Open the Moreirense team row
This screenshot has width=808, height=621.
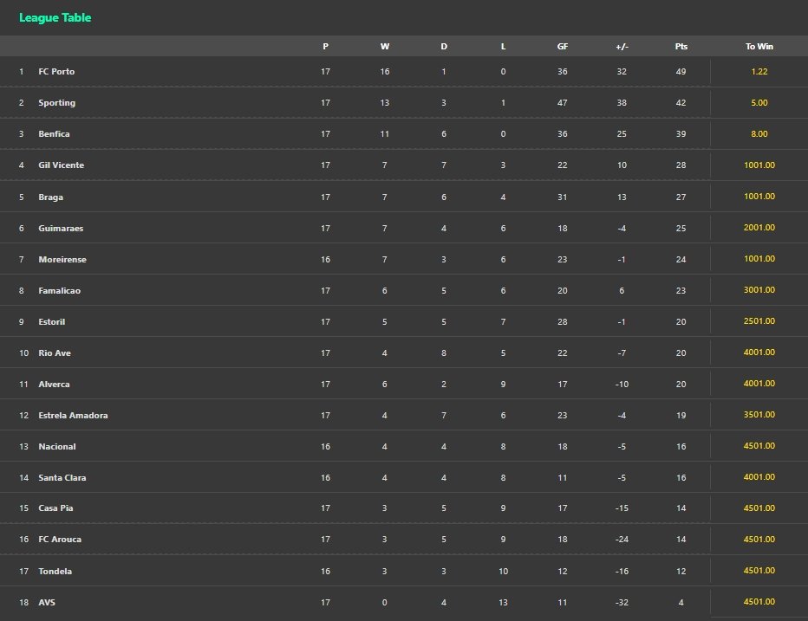(x=62, y=260)
